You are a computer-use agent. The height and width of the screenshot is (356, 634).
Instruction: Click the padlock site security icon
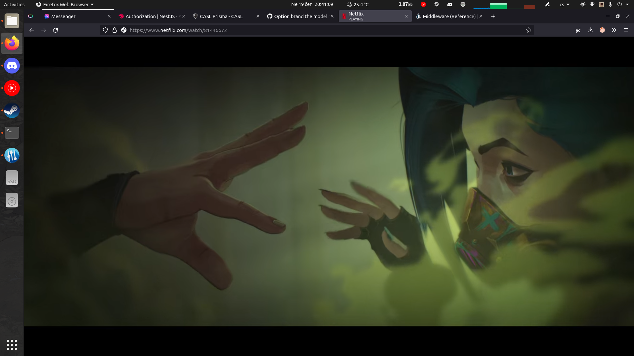115,30
